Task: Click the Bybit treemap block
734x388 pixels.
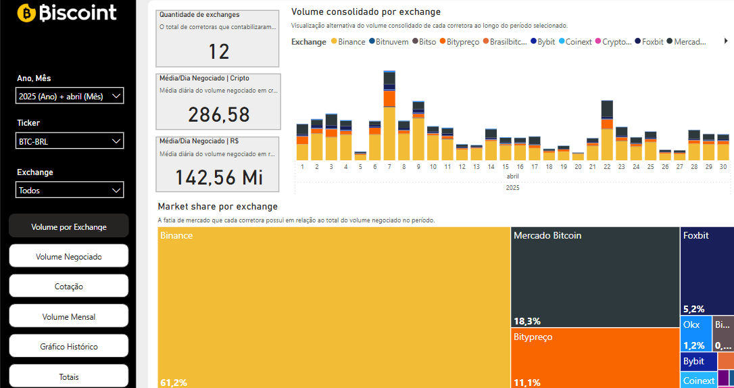Action: (x=698, y=362)
